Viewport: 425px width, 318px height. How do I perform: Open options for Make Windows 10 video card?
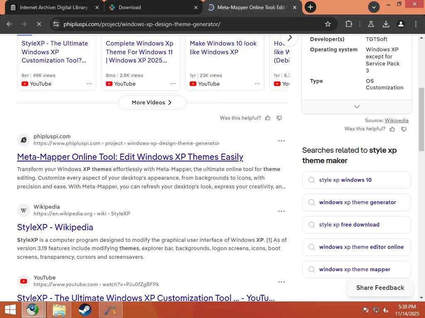(257, 84)
